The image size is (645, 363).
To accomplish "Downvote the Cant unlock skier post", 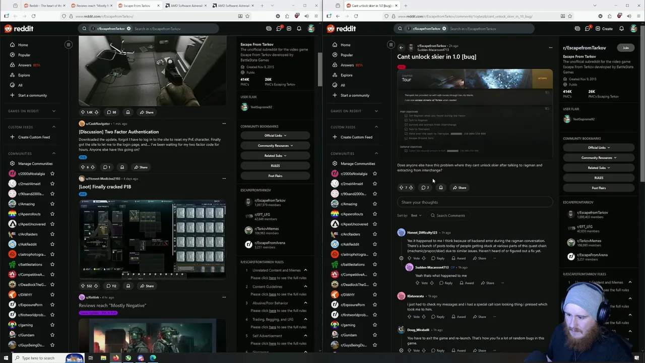I will (x=411, y=188).
